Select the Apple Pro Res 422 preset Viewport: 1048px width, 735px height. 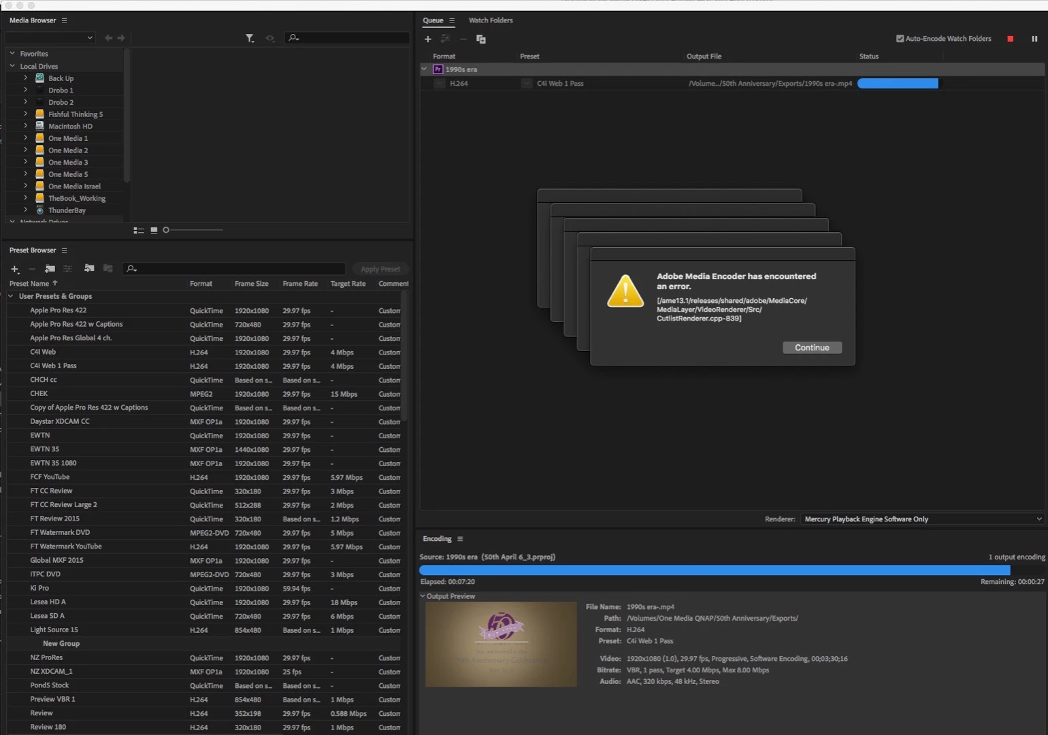tap(204, 310)
